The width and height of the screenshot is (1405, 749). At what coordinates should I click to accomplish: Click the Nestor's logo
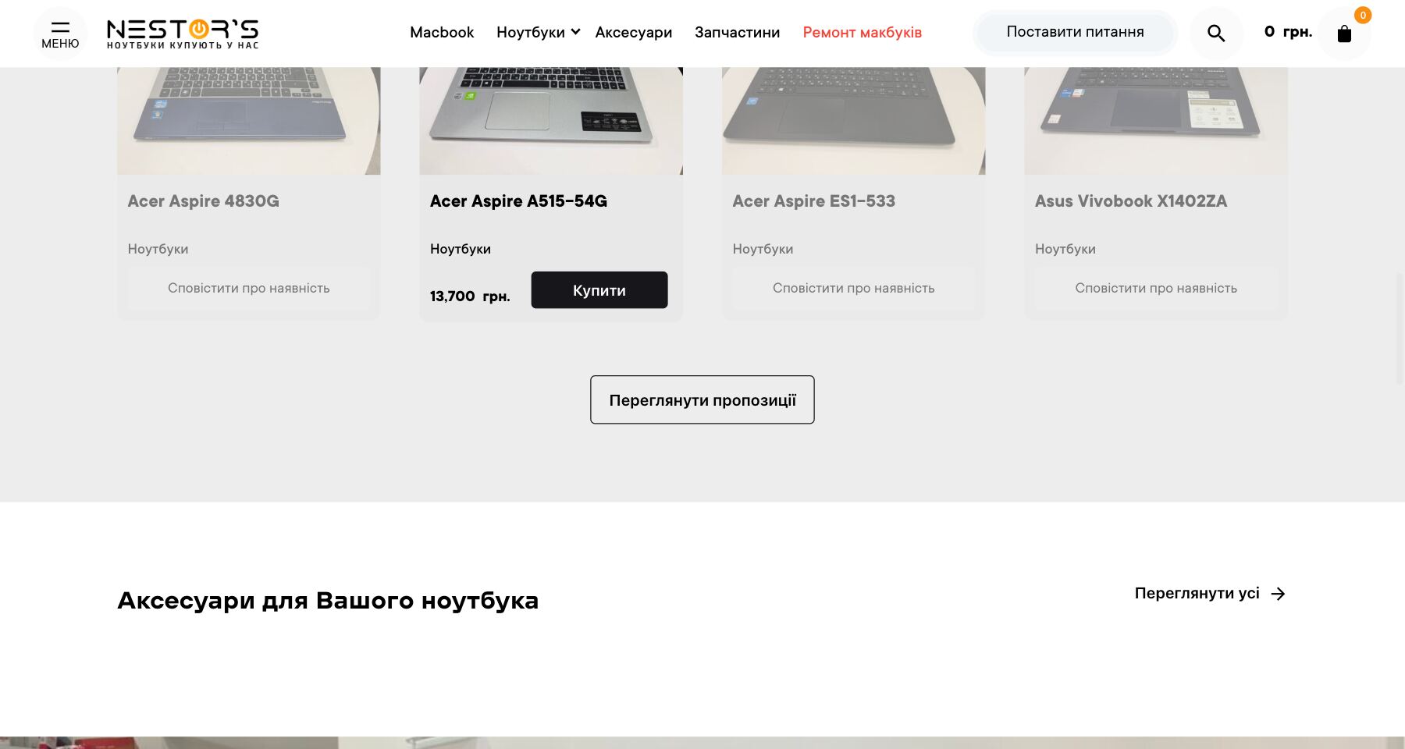point(183,34)
